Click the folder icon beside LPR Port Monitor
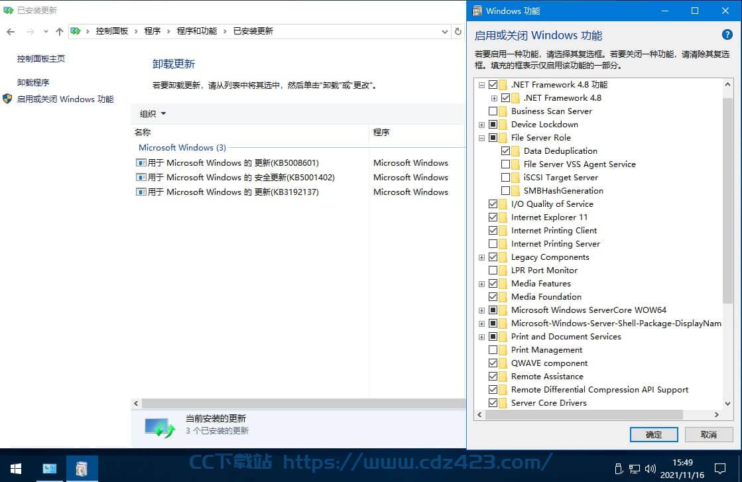This screenshot has width=742, height=482. pos(503,270)
